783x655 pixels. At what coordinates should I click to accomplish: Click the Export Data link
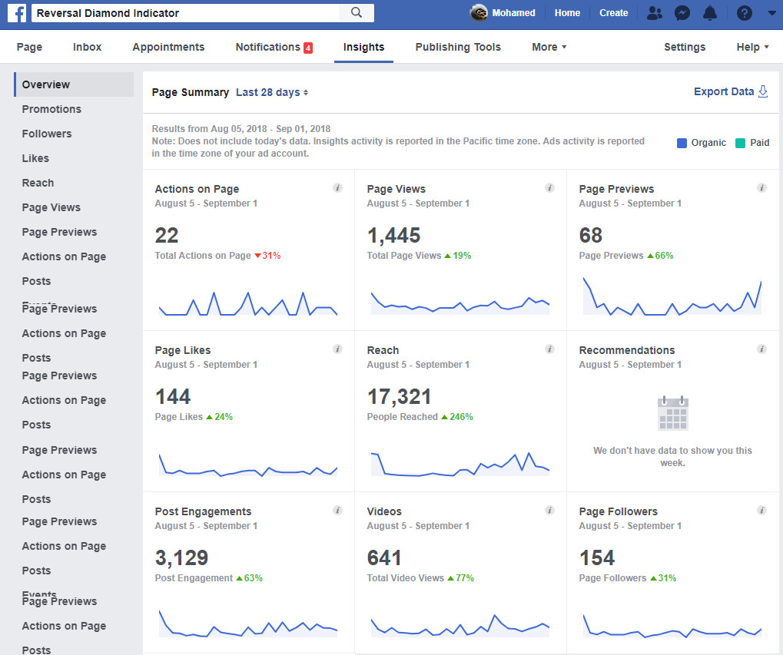tap(724, 91)
